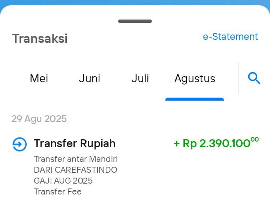Tap the blue header strip above the sheet
270x202 pixels.
(x=135, y=2)
